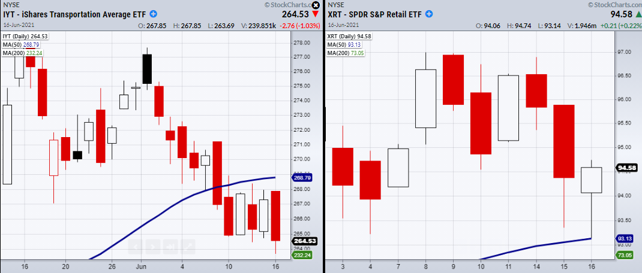The width and height of the screenshot is (642, 273).
Task: Click the 97.00 label on XRT price axis
Action: 623,52
